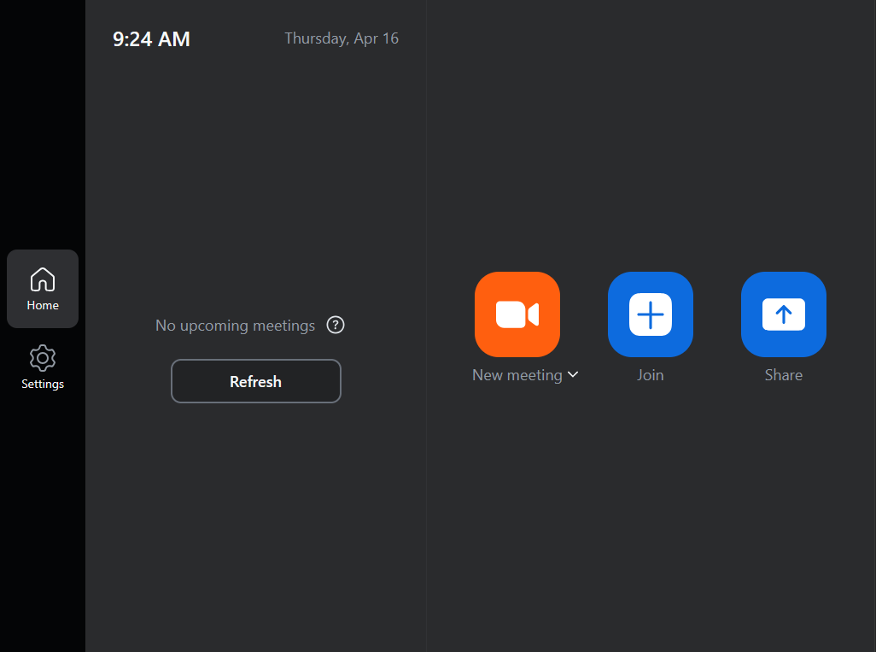This screenshot has height=652, width=876.
Task: Click the Share label text
Action: [x=783, y=375]
